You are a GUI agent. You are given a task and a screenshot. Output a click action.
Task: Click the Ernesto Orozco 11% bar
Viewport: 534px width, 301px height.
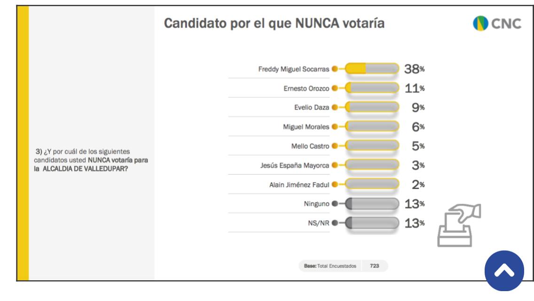(x=372, y=88)
